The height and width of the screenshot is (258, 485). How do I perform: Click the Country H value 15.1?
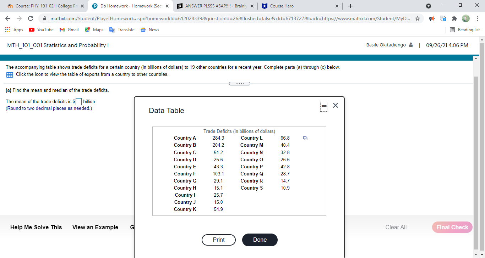pyautogui.click(x=218, y=188)
